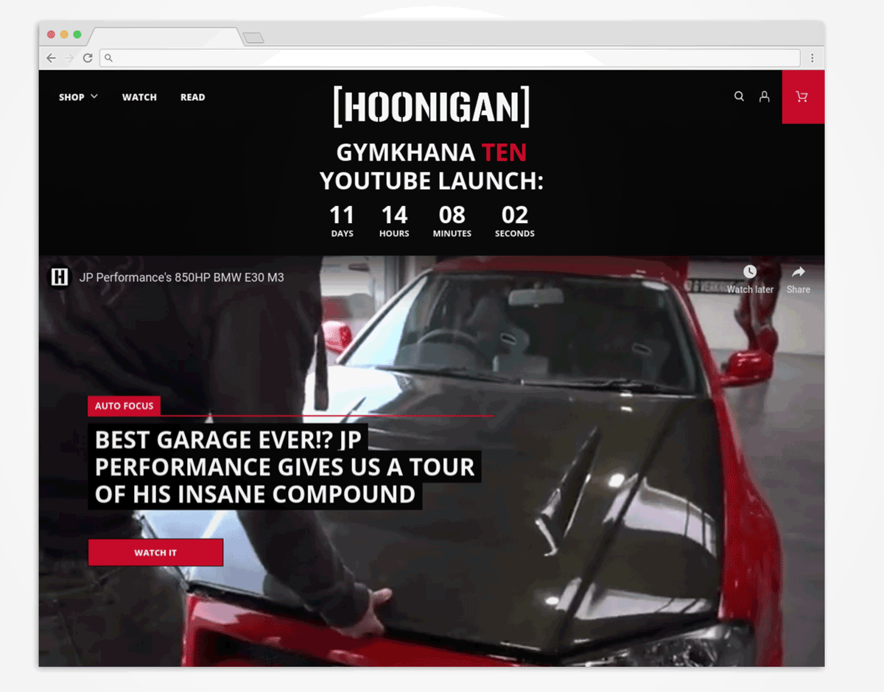Click the Hoonigan H channel avatar
Screen dimensions: 884x692
pos(60,278)
